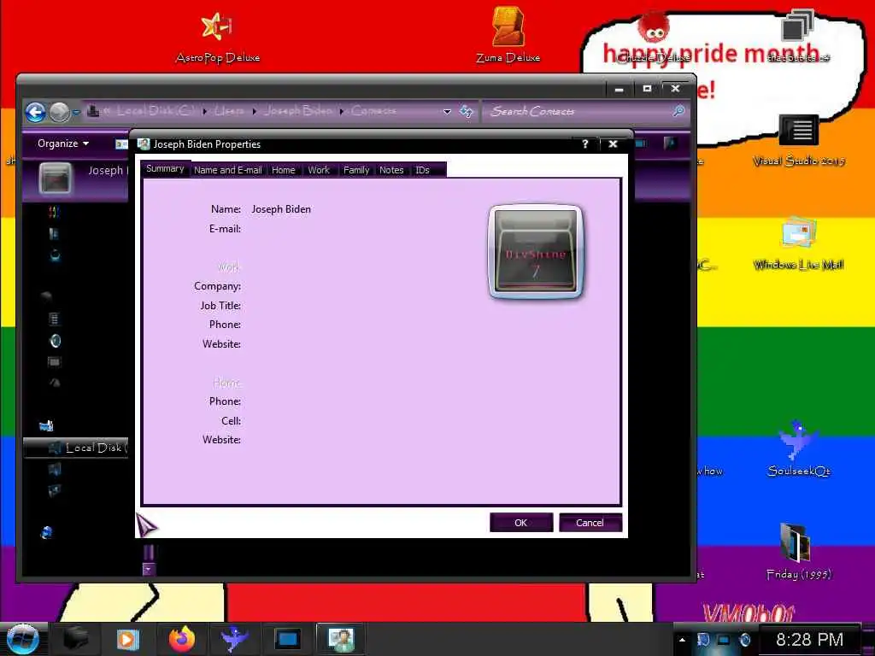Open SoulseekQt desktop icon
The width and height of the screenshot is (875, 656).
(x=799, y=449)
